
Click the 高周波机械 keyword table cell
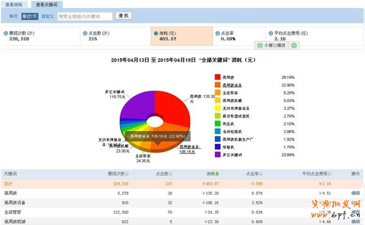pyautogui.click(x=15, y=222)
